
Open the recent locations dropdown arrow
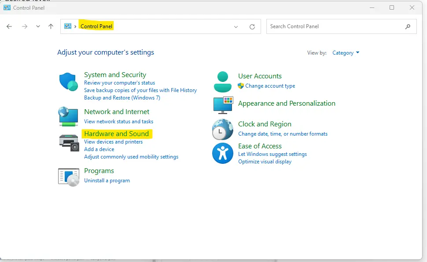click(38, 26)
